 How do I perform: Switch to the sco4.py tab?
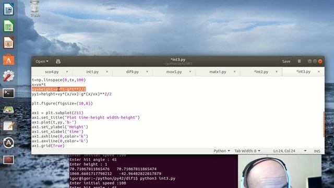tap(52, 72)
